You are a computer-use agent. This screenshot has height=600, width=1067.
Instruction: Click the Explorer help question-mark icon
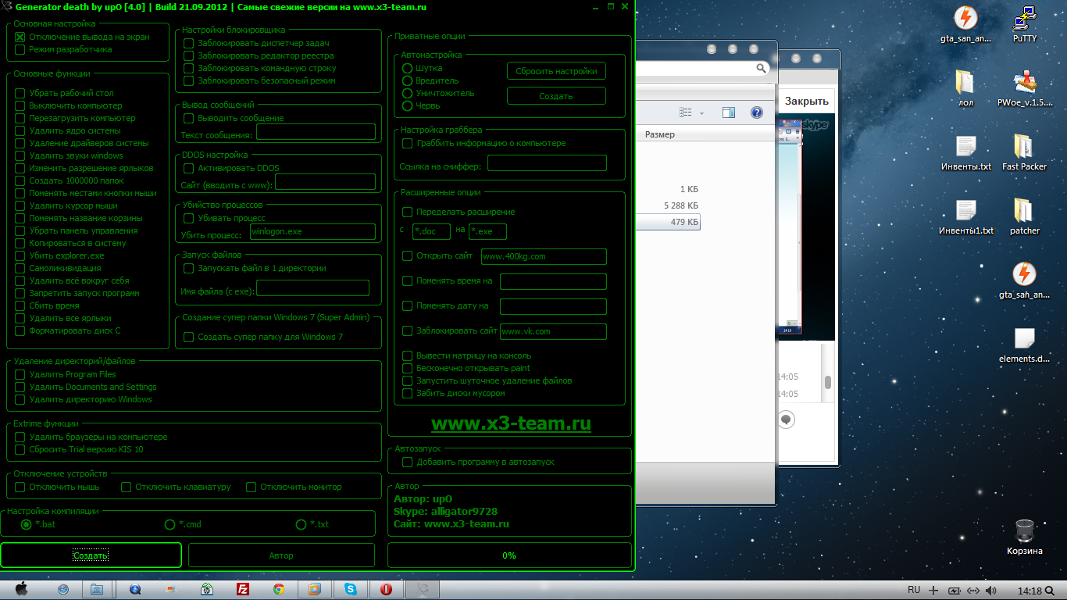click(x=756, y=112)
